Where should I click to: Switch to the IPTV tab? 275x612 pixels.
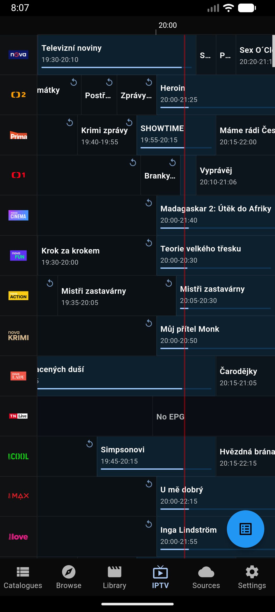click(161, 577)
